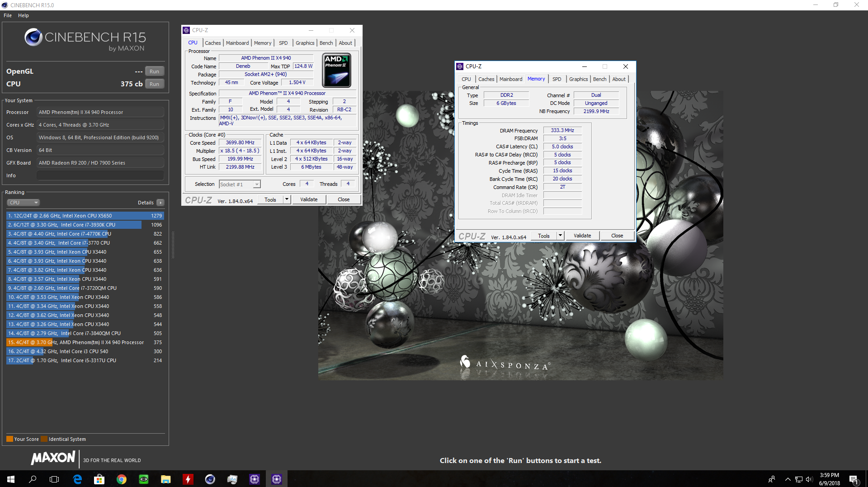
Task: Open Tools dropdown arrow in Memory CPU-Z window
Action: pos(560,236)
